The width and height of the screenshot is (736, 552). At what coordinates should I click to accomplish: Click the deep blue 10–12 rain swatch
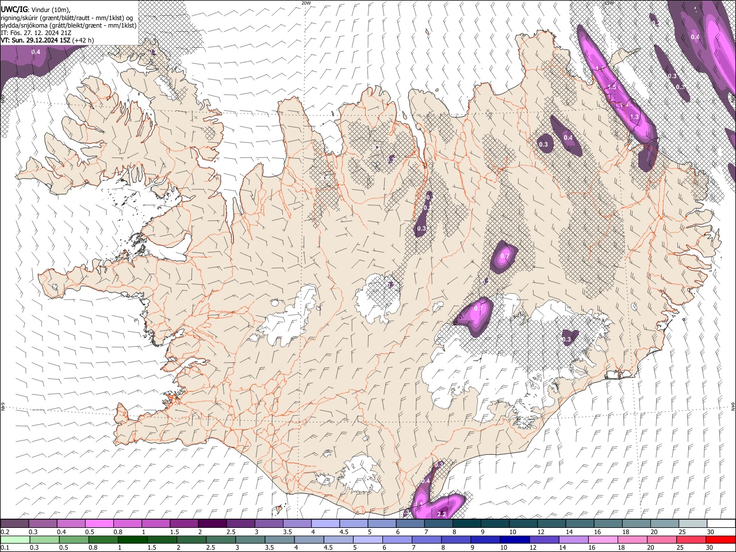coord(515,539)
